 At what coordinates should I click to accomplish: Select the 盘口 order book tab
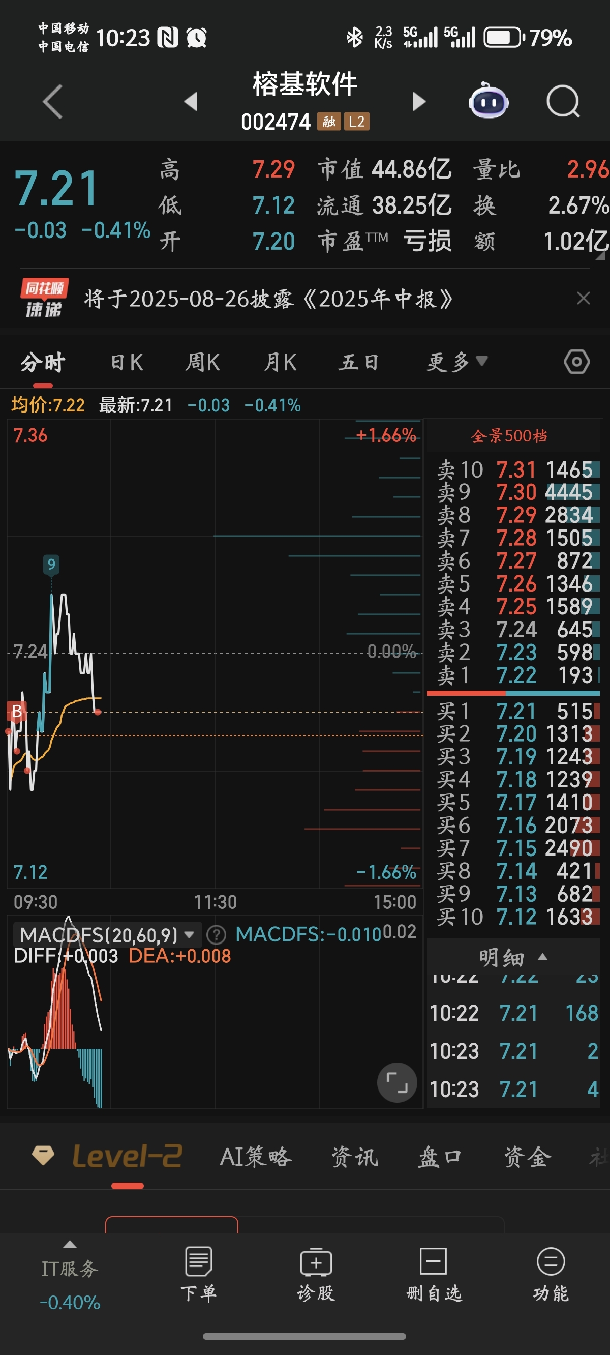click(440, 1156)
